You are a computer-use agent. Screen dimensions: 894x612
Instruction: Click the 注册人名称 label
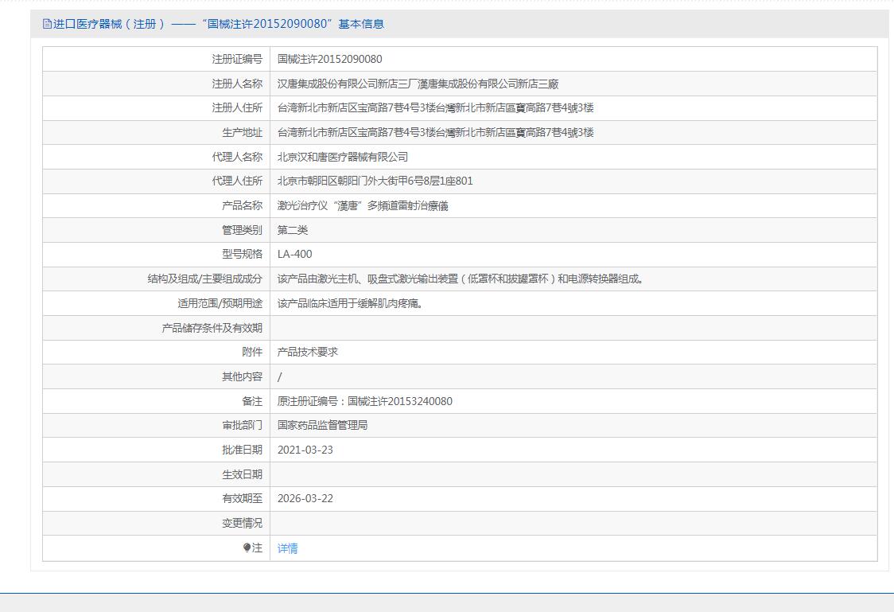(236, 84)
